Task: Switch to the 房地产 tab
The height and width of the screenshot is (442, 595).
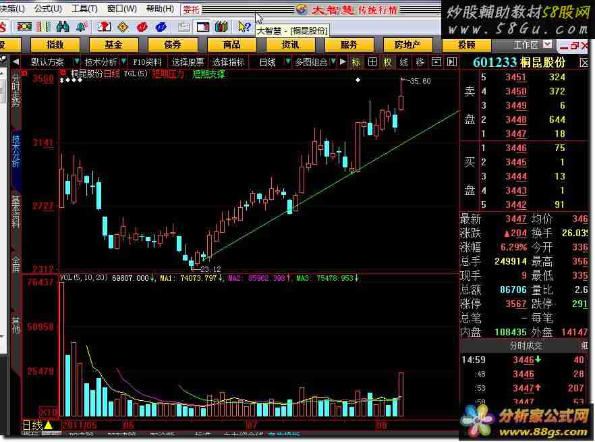Action: point(407,45)
